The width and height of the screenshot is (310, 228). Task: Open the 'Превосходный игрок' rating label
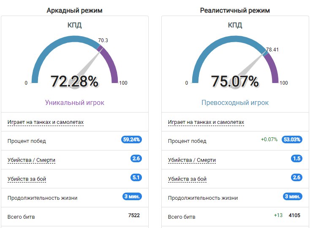pyautogui.click(x=235, y=102)
